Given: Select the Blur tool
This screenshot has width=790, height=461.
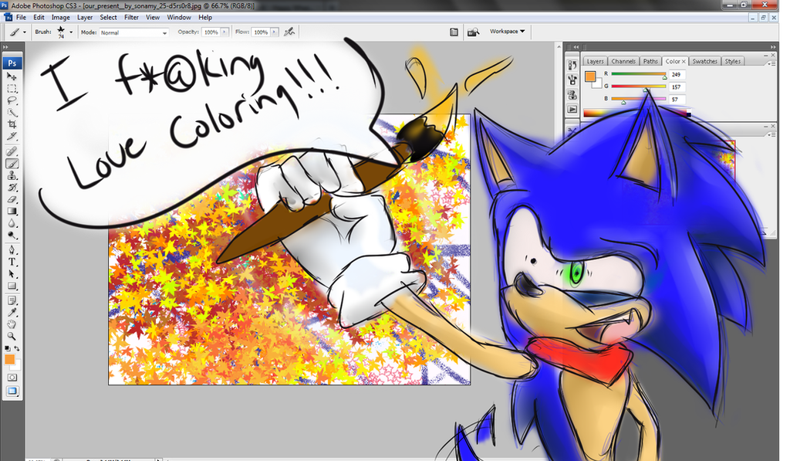Looking at the screenshot, I should click(12, 223).
